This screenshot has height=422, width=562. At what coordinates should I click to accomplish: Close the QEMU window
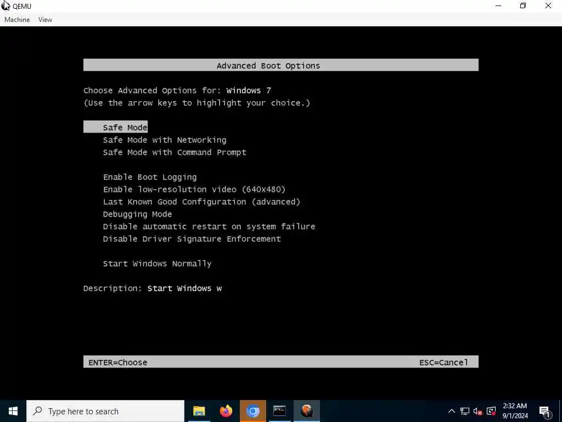[x=548, y=5]
